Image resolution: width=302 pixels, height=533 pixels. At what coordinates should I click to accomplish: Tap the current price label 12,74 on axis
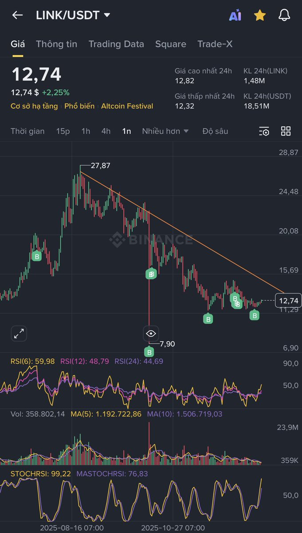[x=288, y=301]
